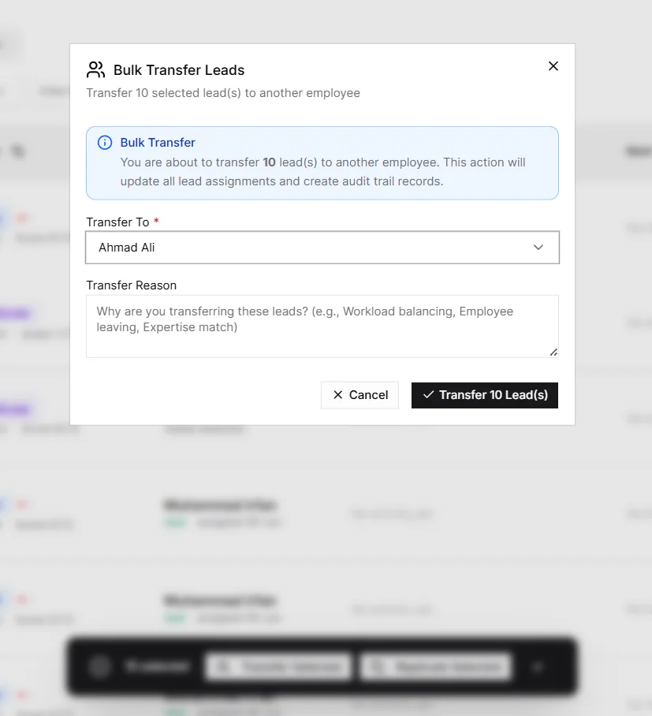The image size is (652, 716).
Task: Close the Bulk Transfer Leads dialog
Action: [x=553, y=66]
